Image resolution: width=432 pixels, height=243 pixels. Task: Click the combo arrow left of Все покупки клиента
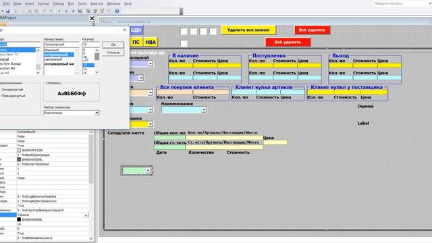click(151, 93)
